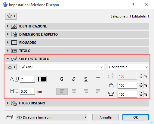
Task: Click the Riquadro panel icon
Action: pyautogui.click(x=14, y=43)
